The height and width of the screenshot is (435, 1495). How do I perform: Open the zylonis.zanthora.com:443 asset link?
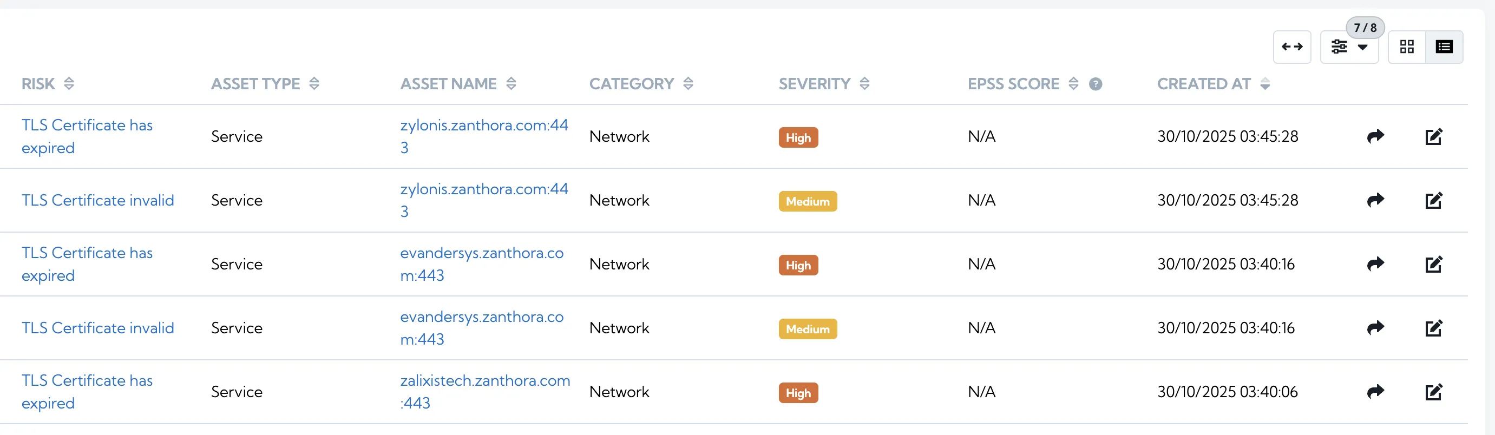(484, 136)
